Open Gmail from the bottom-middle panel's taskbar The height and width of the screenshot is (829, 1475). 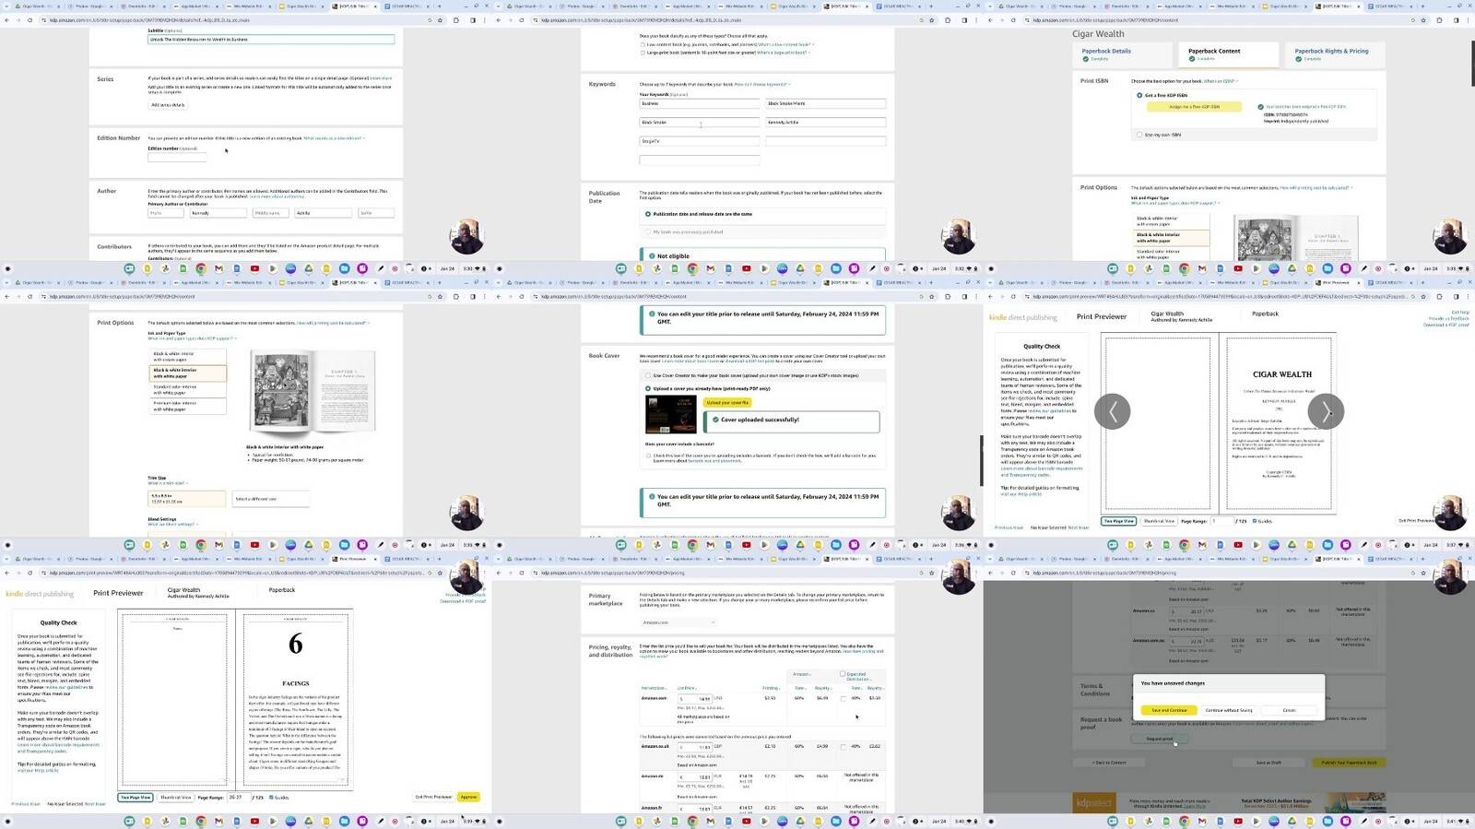tap(710, 822)
